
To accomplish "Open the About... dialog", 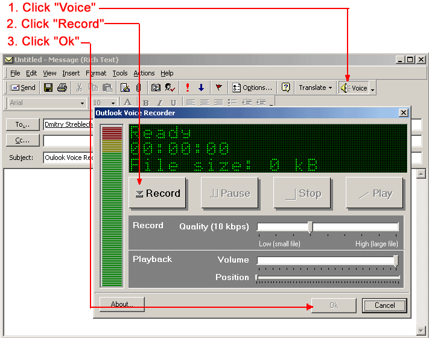I will click(x=122, y=304).
